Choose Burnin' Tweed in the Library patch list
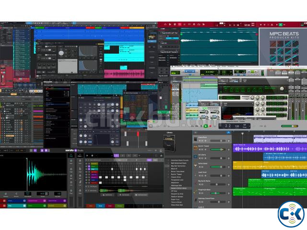The image size is (307, 230). [x=177, y=174]
